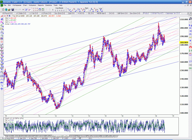The width and height of the screenshot is (192, 140).
Task: Click the green chart file icon
Action: tap(6, 10)
